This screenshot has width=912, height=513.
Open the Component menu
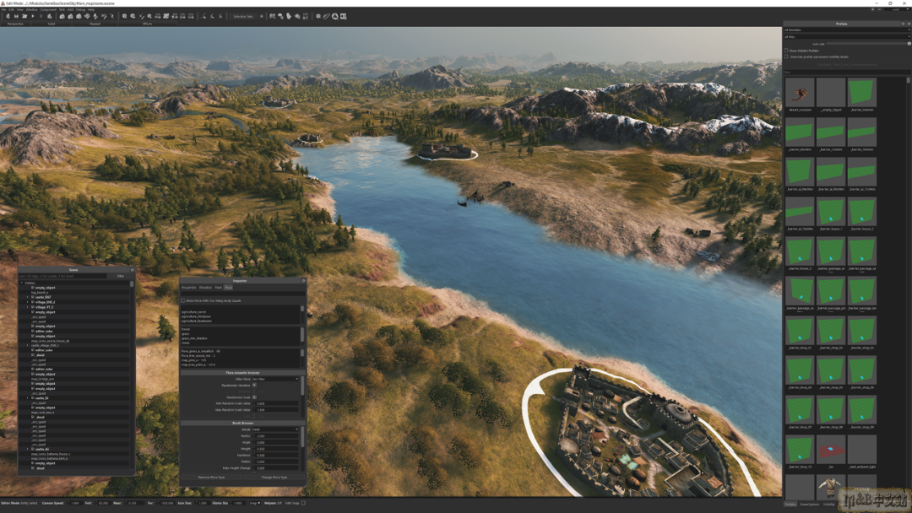click(x=48, y=10)
